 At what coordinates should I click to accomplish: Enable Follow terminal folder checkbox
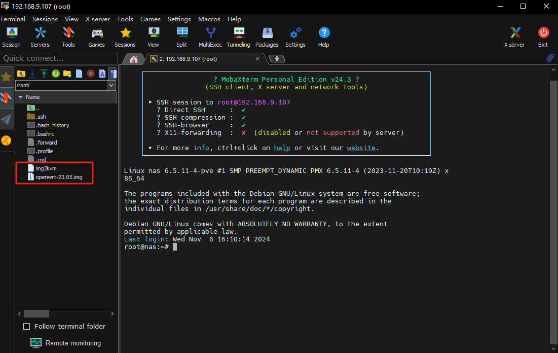[x=27, y=326]
